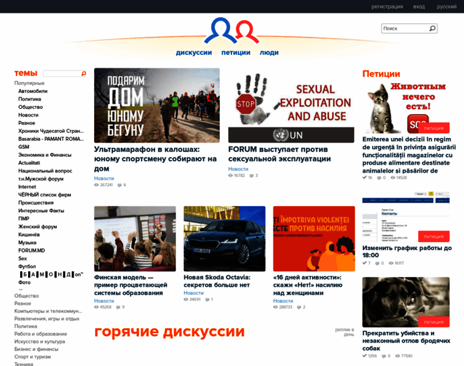Click the Петиции sidebar heading
464x366 pixels.
point(381,74)
